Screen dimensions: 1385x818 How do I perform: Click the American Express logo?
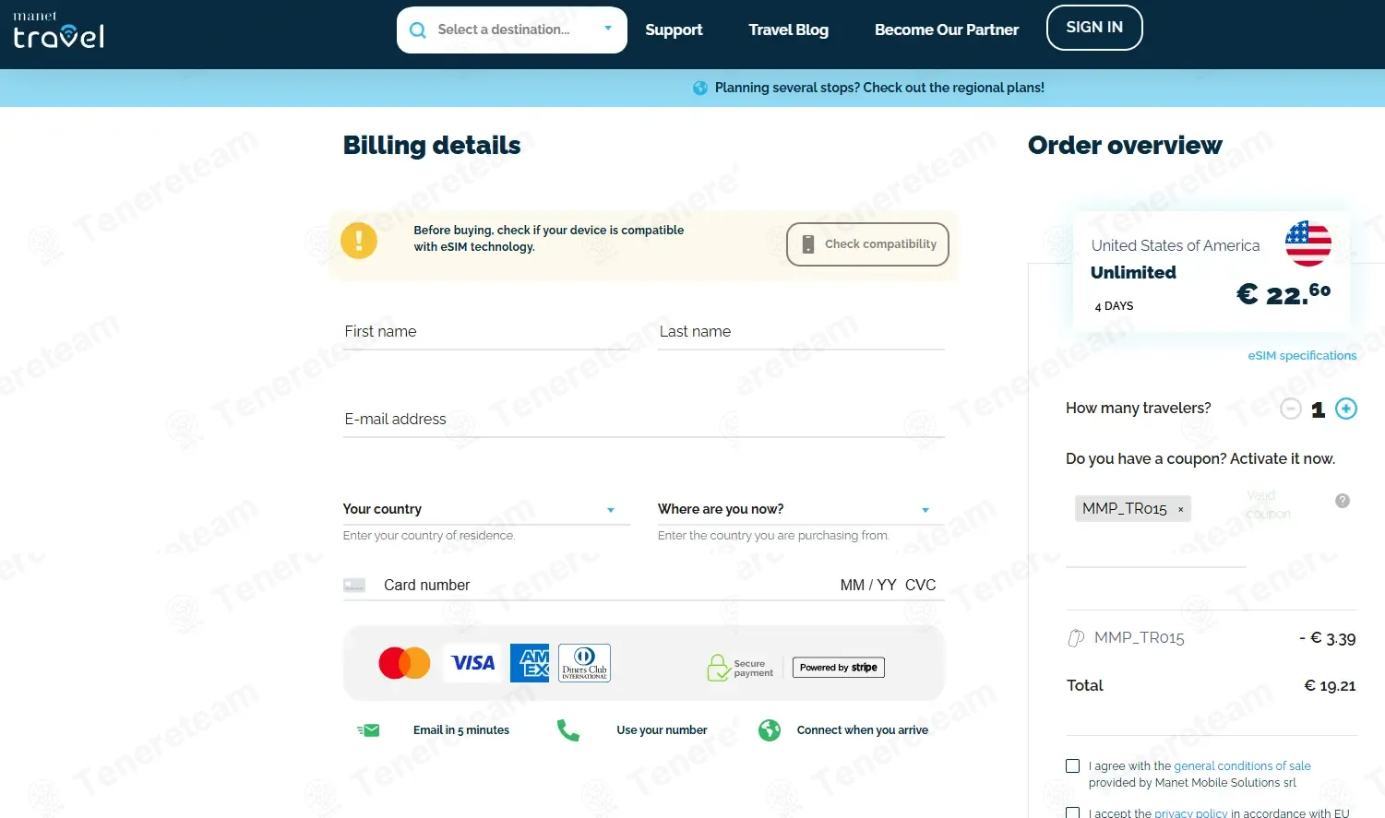(530, 663)
